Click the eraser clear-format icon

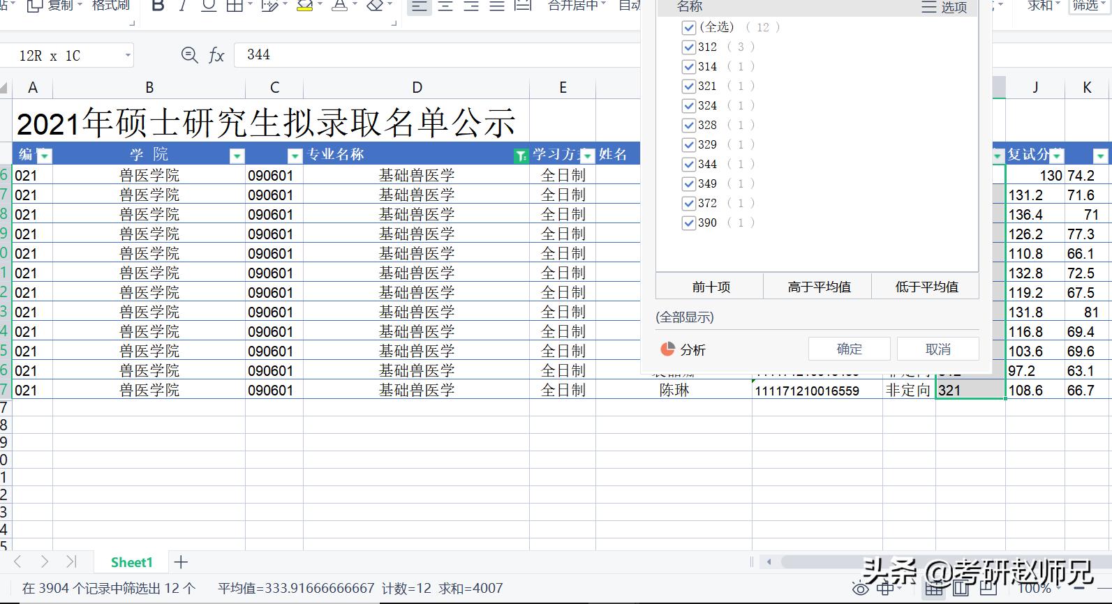[x=375, y=6]
